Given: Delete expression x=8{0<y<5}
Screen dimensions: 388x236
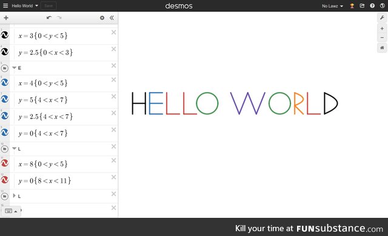Looking at the screenshot, I should click(113, 160).
